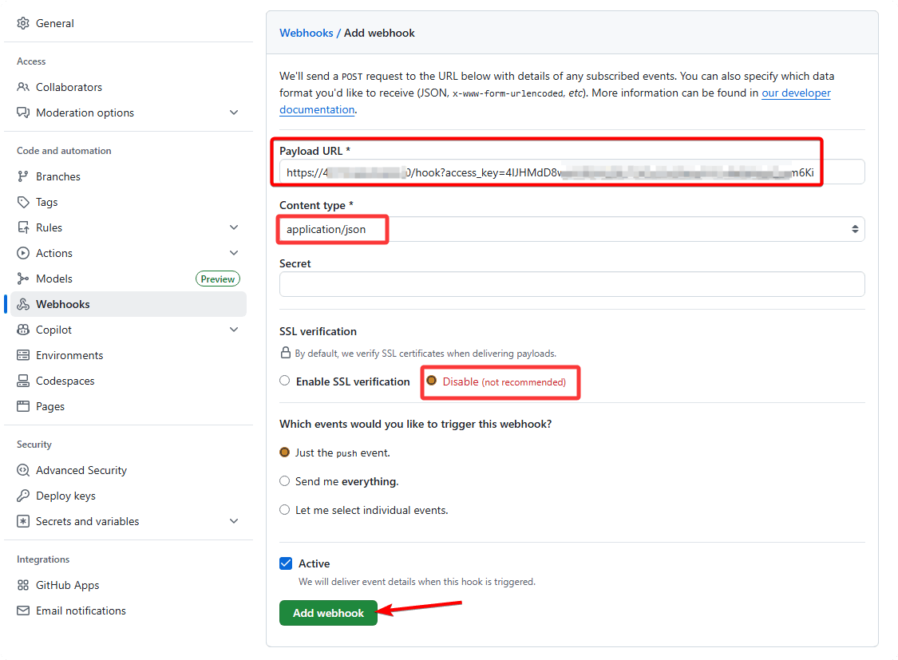This screenshot has width=898, height=660.
Task: Uncheck the Active checkbox
Action: (x=285, y=563)
